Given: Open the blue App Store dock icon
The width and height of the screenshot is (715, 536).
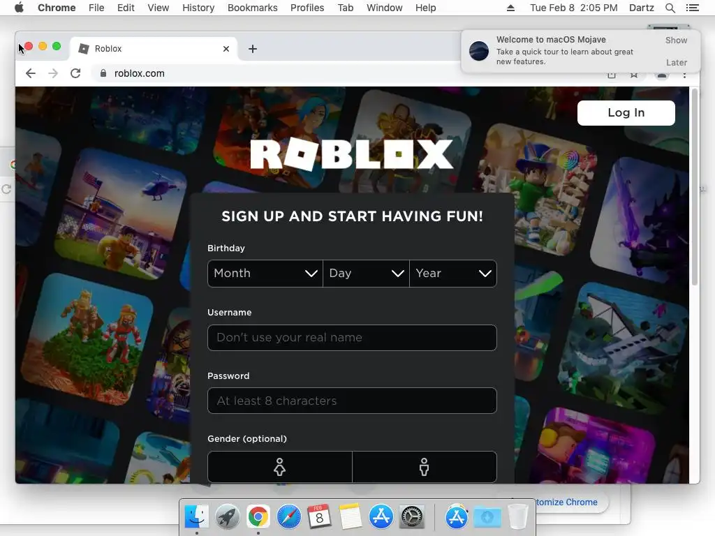Looking at the screenshot, I should pyautogui.click(x=381, y=516).
